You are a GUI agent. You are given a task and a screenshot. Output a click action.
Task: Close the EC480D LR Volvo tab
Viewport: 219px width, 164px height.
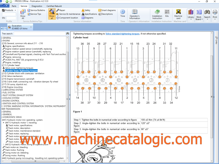pos(31,27)
